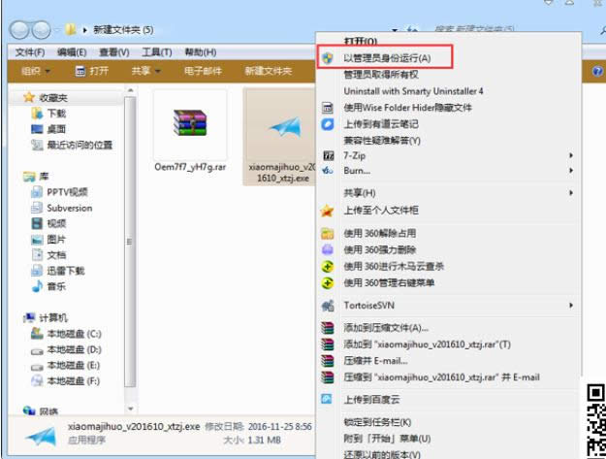
Task: Click 使用360强力删除 context menu entry
Action: point(389,249)
